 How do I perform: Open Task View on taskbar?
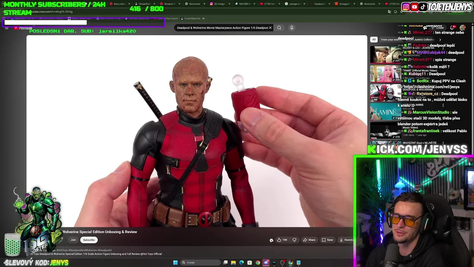point(226,263)
